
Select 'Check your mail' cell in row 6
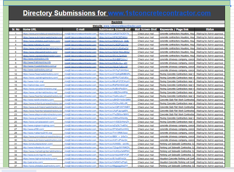coord(146,52)
